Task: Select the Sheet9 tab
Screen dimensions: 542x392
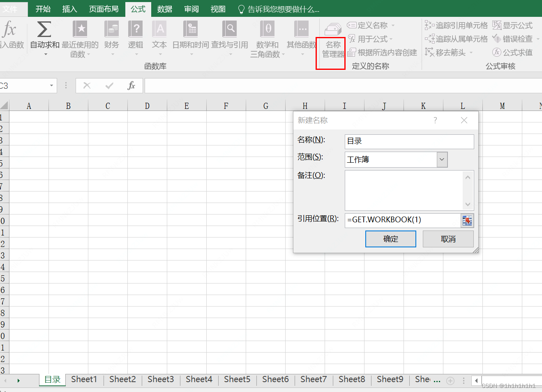Action: click(390, 379)
